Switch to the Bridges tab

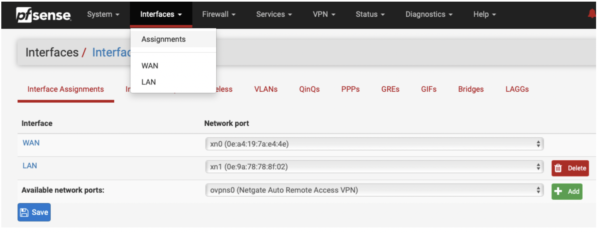click(471, 89)
